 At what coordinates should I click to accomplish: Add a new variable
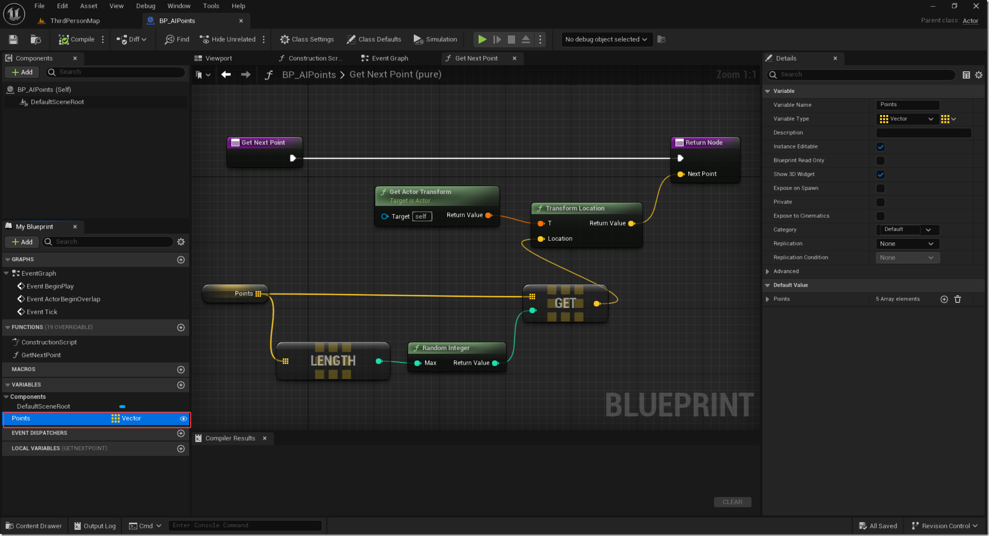tap(181, 385)
